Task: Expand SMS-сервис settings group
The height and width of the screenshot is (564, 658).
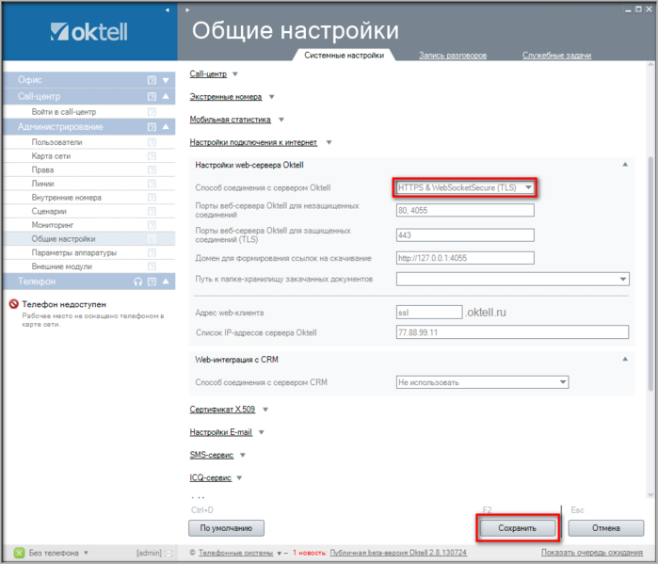Action: point(243,455)
